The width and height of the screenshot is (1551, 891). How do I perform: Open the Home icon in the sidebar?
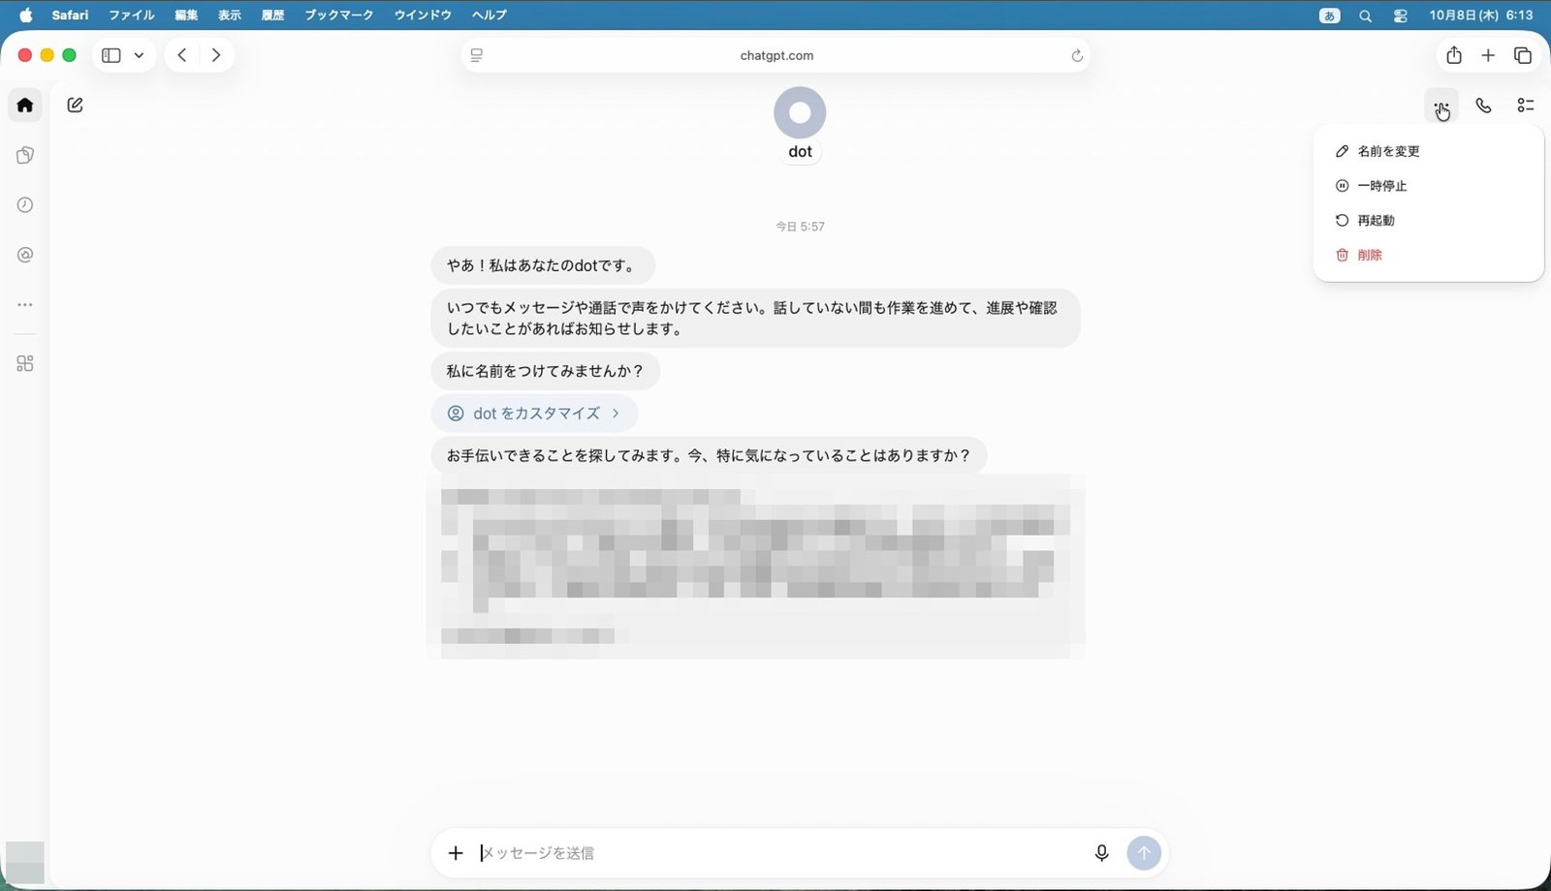25,105
